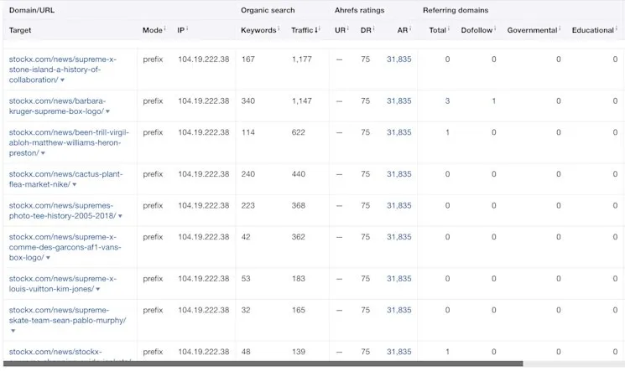This screenshot has height=371, width=625.
Task: Click the info icon beside Total header
Action: [449, 28]
